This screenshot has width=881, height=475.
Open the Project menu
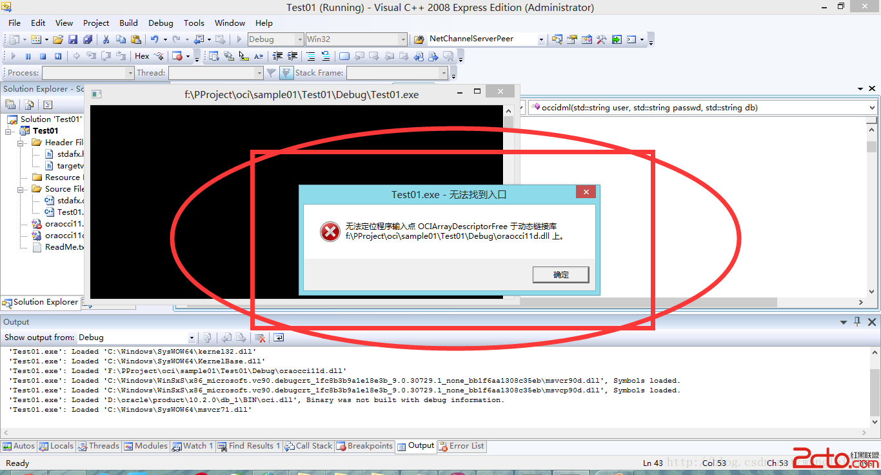click(x=96, y=23)
